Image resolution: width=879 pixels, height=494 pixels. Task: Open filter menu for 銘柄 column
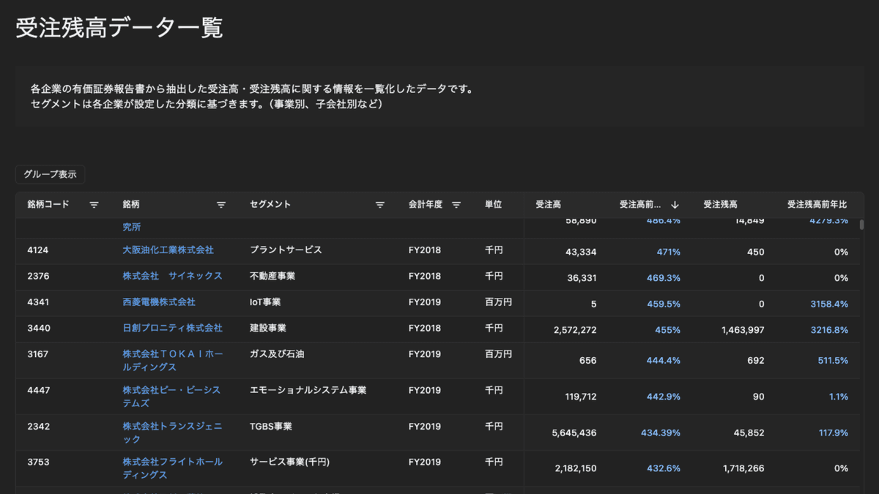click(221, 205)
